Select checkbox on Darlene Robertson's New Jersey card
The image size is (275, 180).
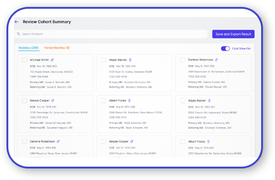click(x=24, y=141)
